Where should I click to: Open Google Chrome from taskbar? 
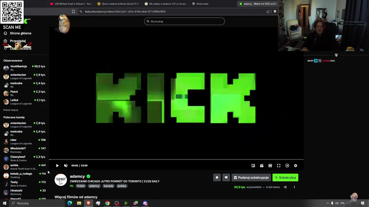[107, 203]
